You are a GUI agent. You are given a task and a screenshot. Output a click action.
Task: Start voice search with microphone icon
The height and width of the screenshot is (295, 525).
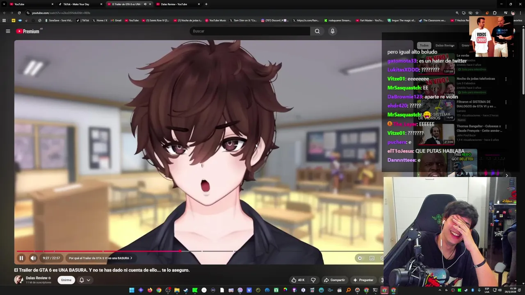333,31
